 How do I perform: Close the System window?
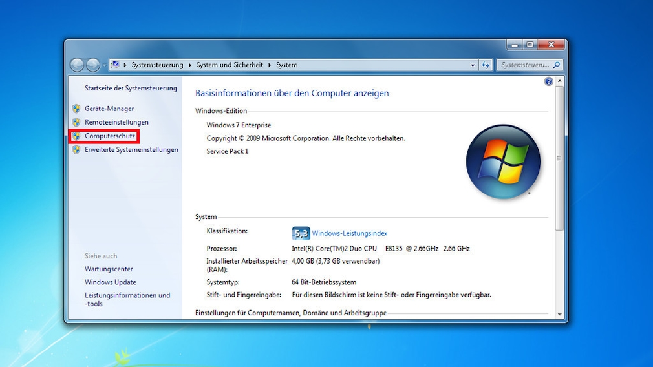click(551, 45)
